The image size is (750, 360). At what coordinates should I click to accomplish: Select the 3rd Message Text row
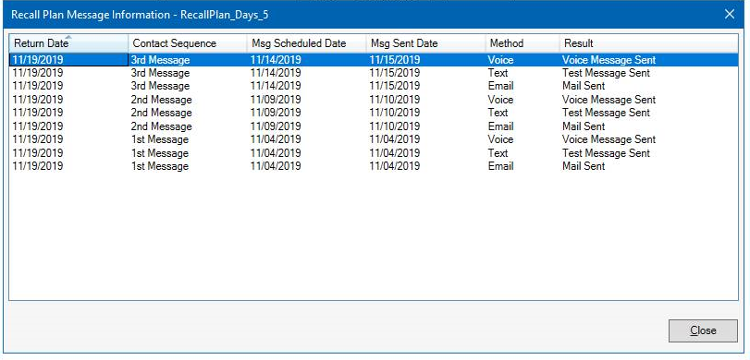(x=373, y=73)
